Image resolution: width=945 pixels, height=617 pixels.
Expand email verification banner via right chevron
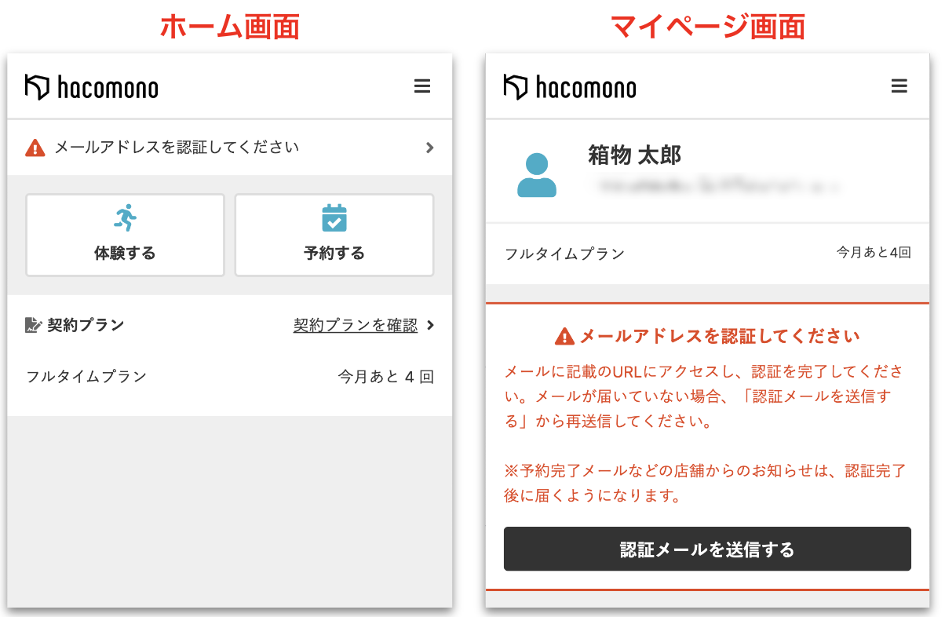[x=429, y=148]
